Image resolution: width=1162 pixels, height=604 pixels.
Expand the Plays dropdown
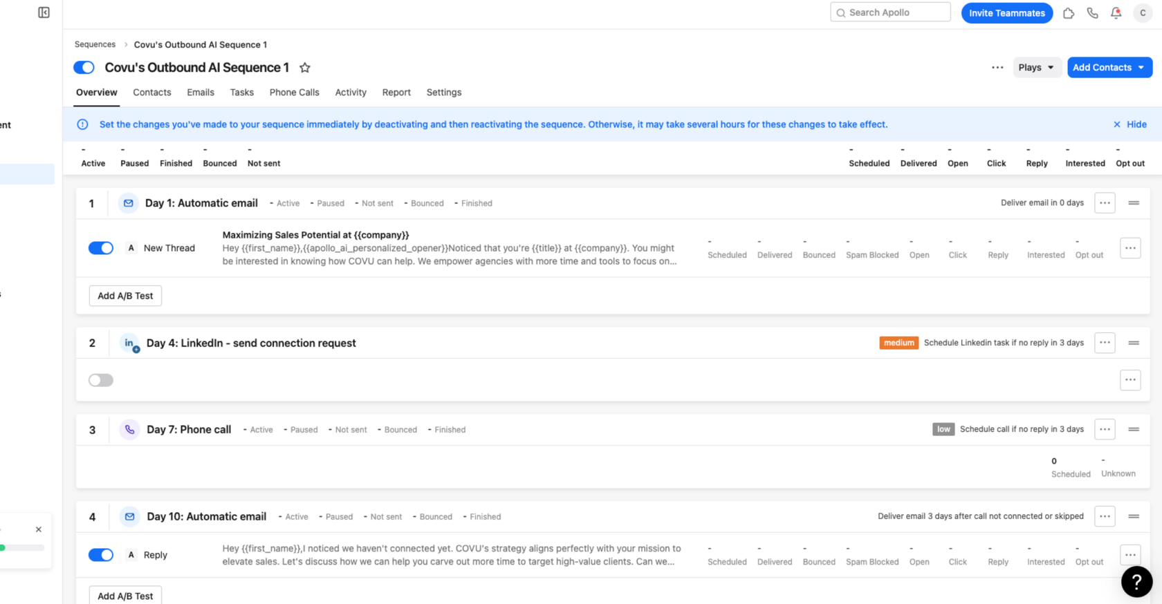pyautogui.click(x=1037, y=68)
